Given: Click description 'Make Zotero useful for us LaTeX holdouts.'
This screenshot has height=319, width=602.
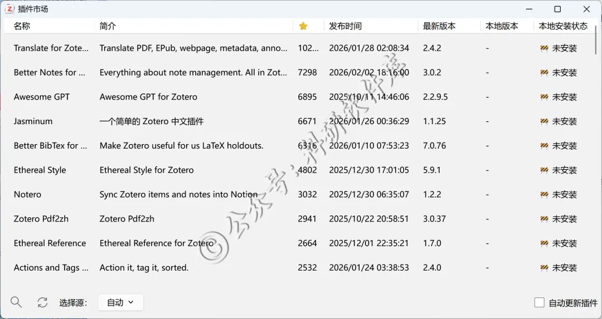Looking at the screenshot, I should (x=181, y=146).
